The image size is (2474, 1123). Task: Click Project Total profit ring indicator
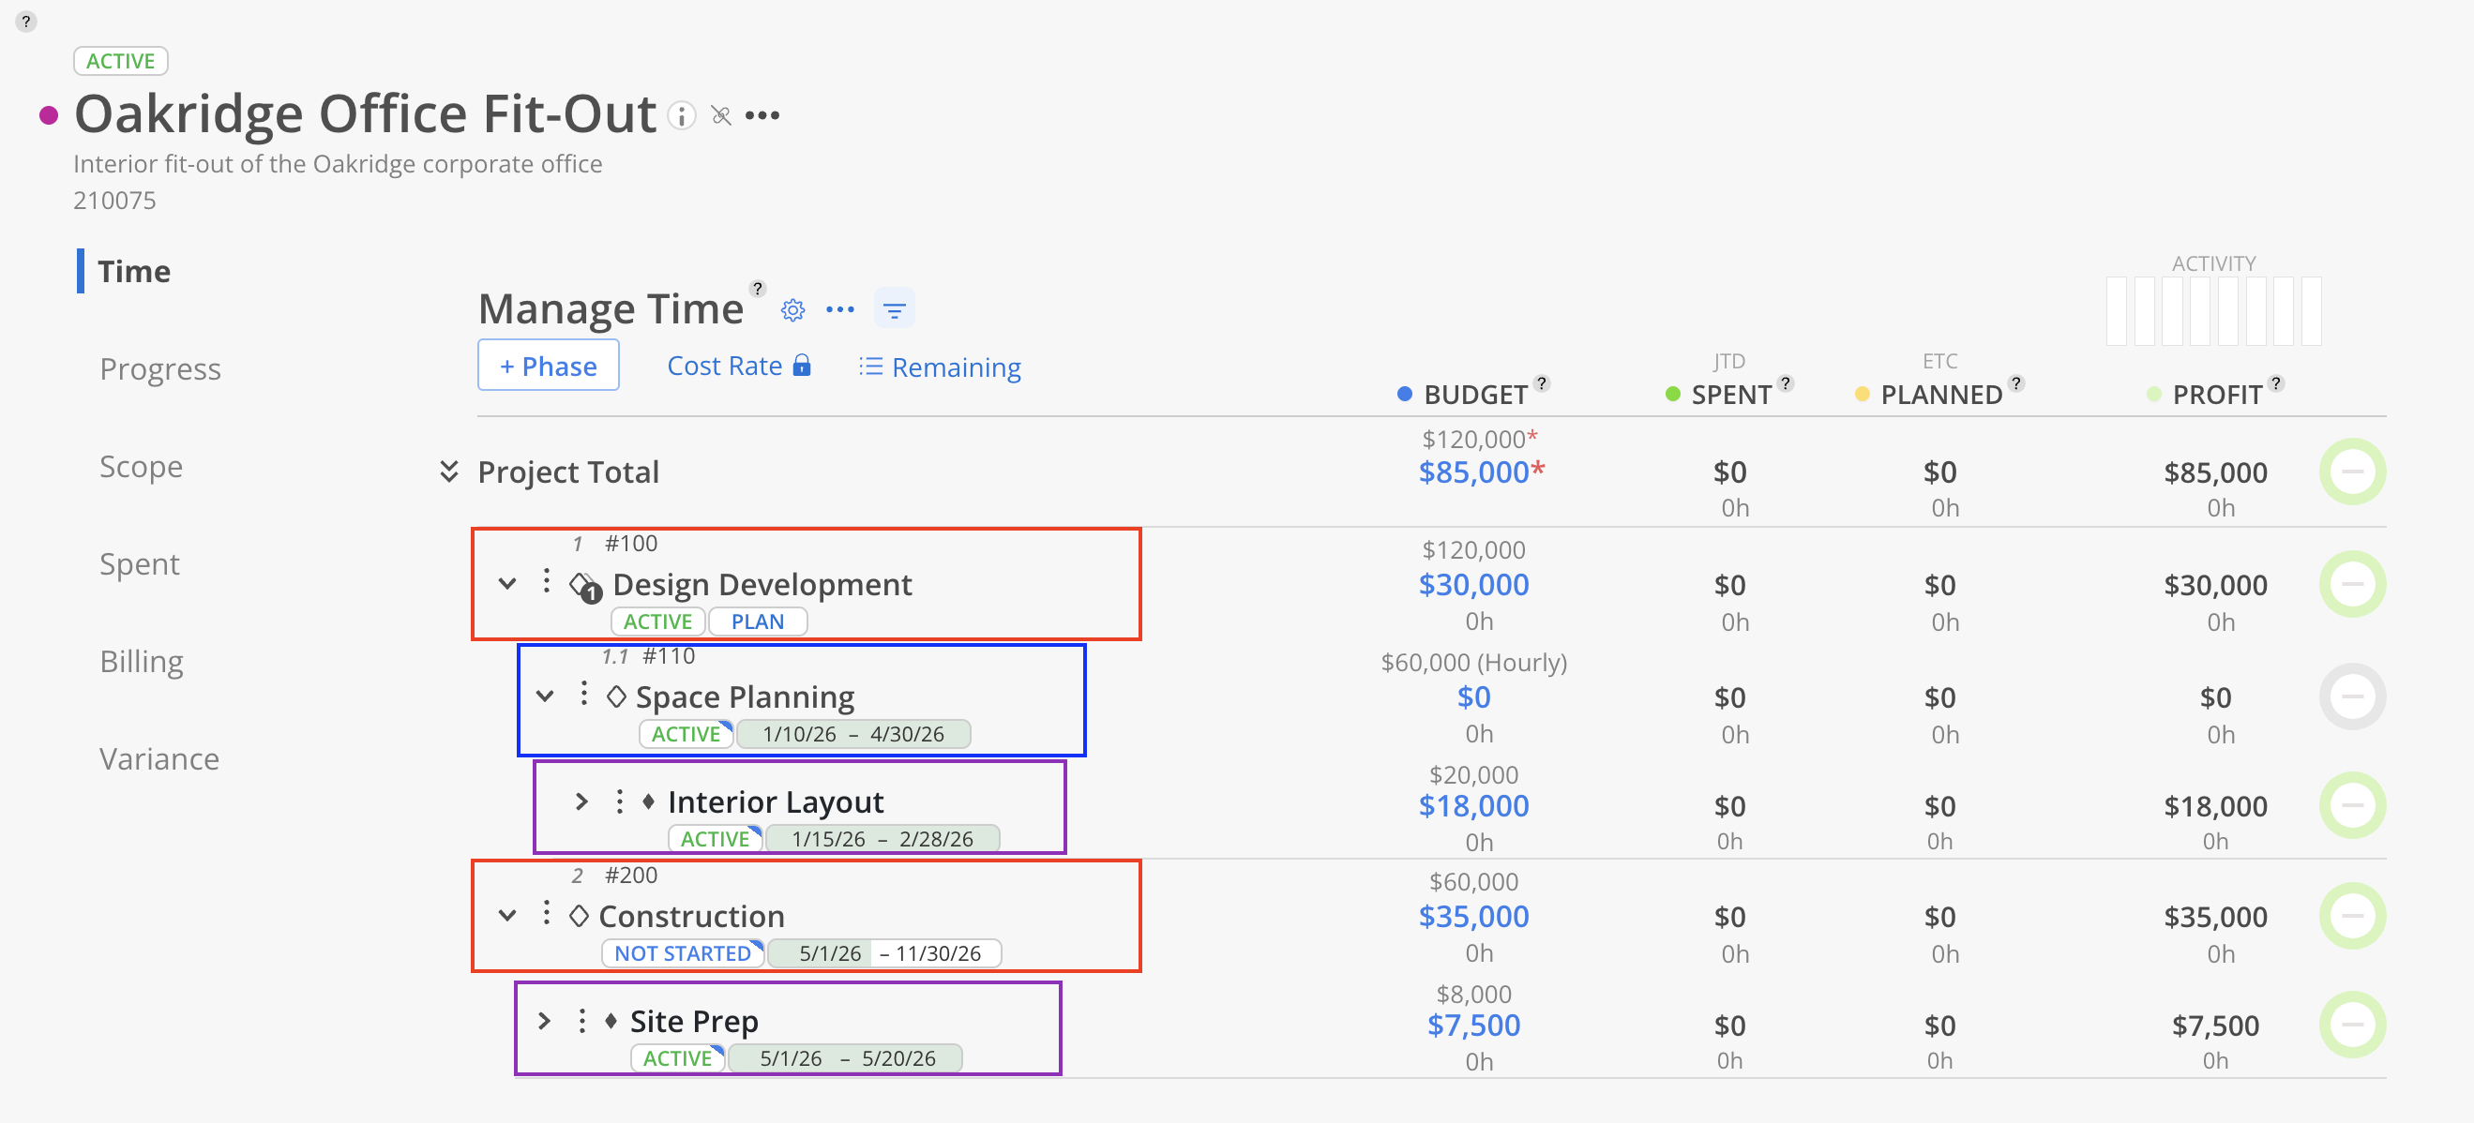coord(2352,472)
